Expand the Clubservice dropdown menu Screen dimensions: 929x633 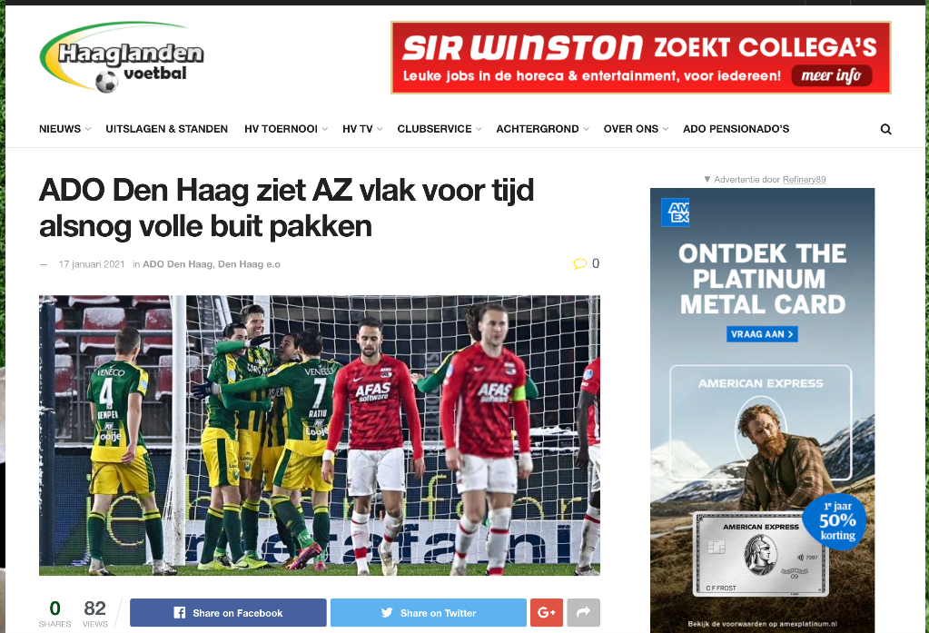(x=440, y=129)
